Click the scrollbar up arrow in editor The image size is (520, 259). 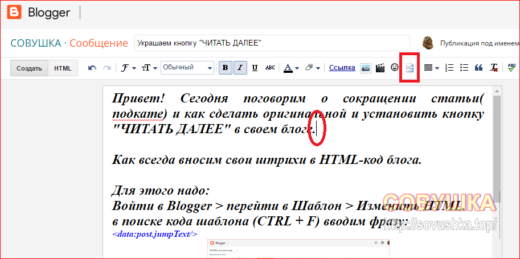(x=496, y=91)
